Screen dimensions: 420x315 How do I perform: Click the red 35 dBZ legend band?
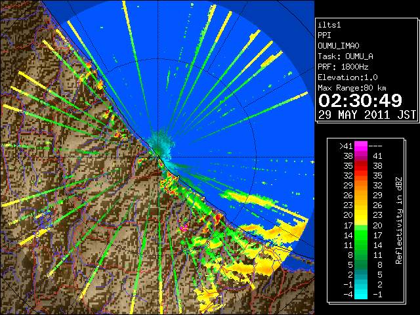[361, 166]
